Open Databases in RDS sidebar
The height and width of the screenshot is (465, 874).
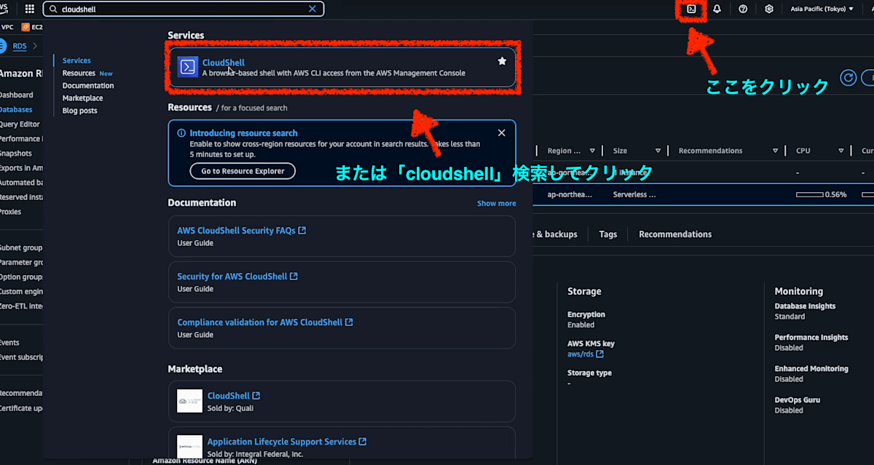[x=16, y=110]
